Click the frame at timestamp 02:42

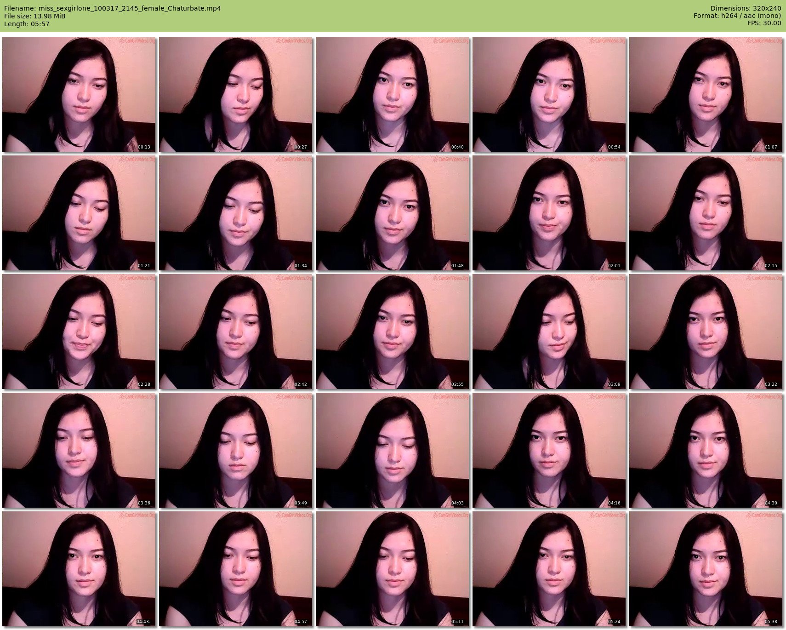236,332
